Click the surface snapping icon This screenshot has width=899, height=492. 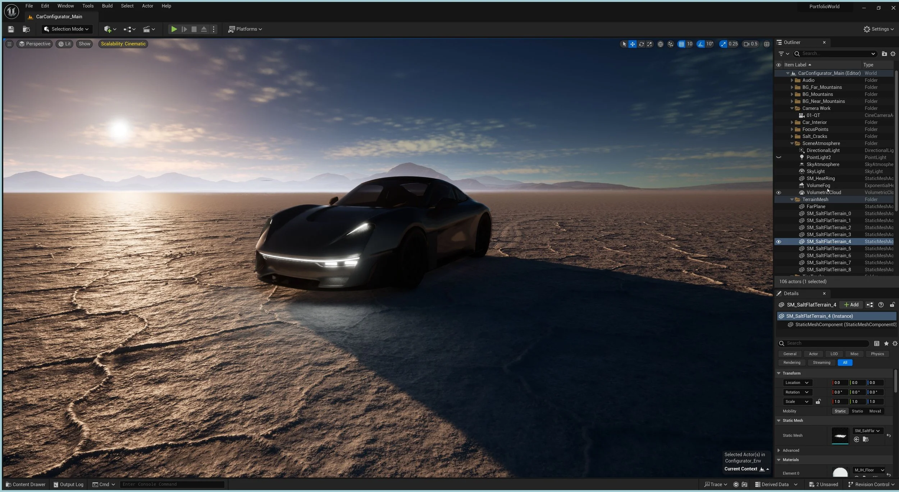click(x=670, y=44)
